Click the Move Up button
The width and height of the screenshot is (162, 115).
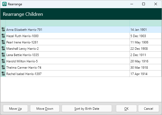click(x=15, y=108)
